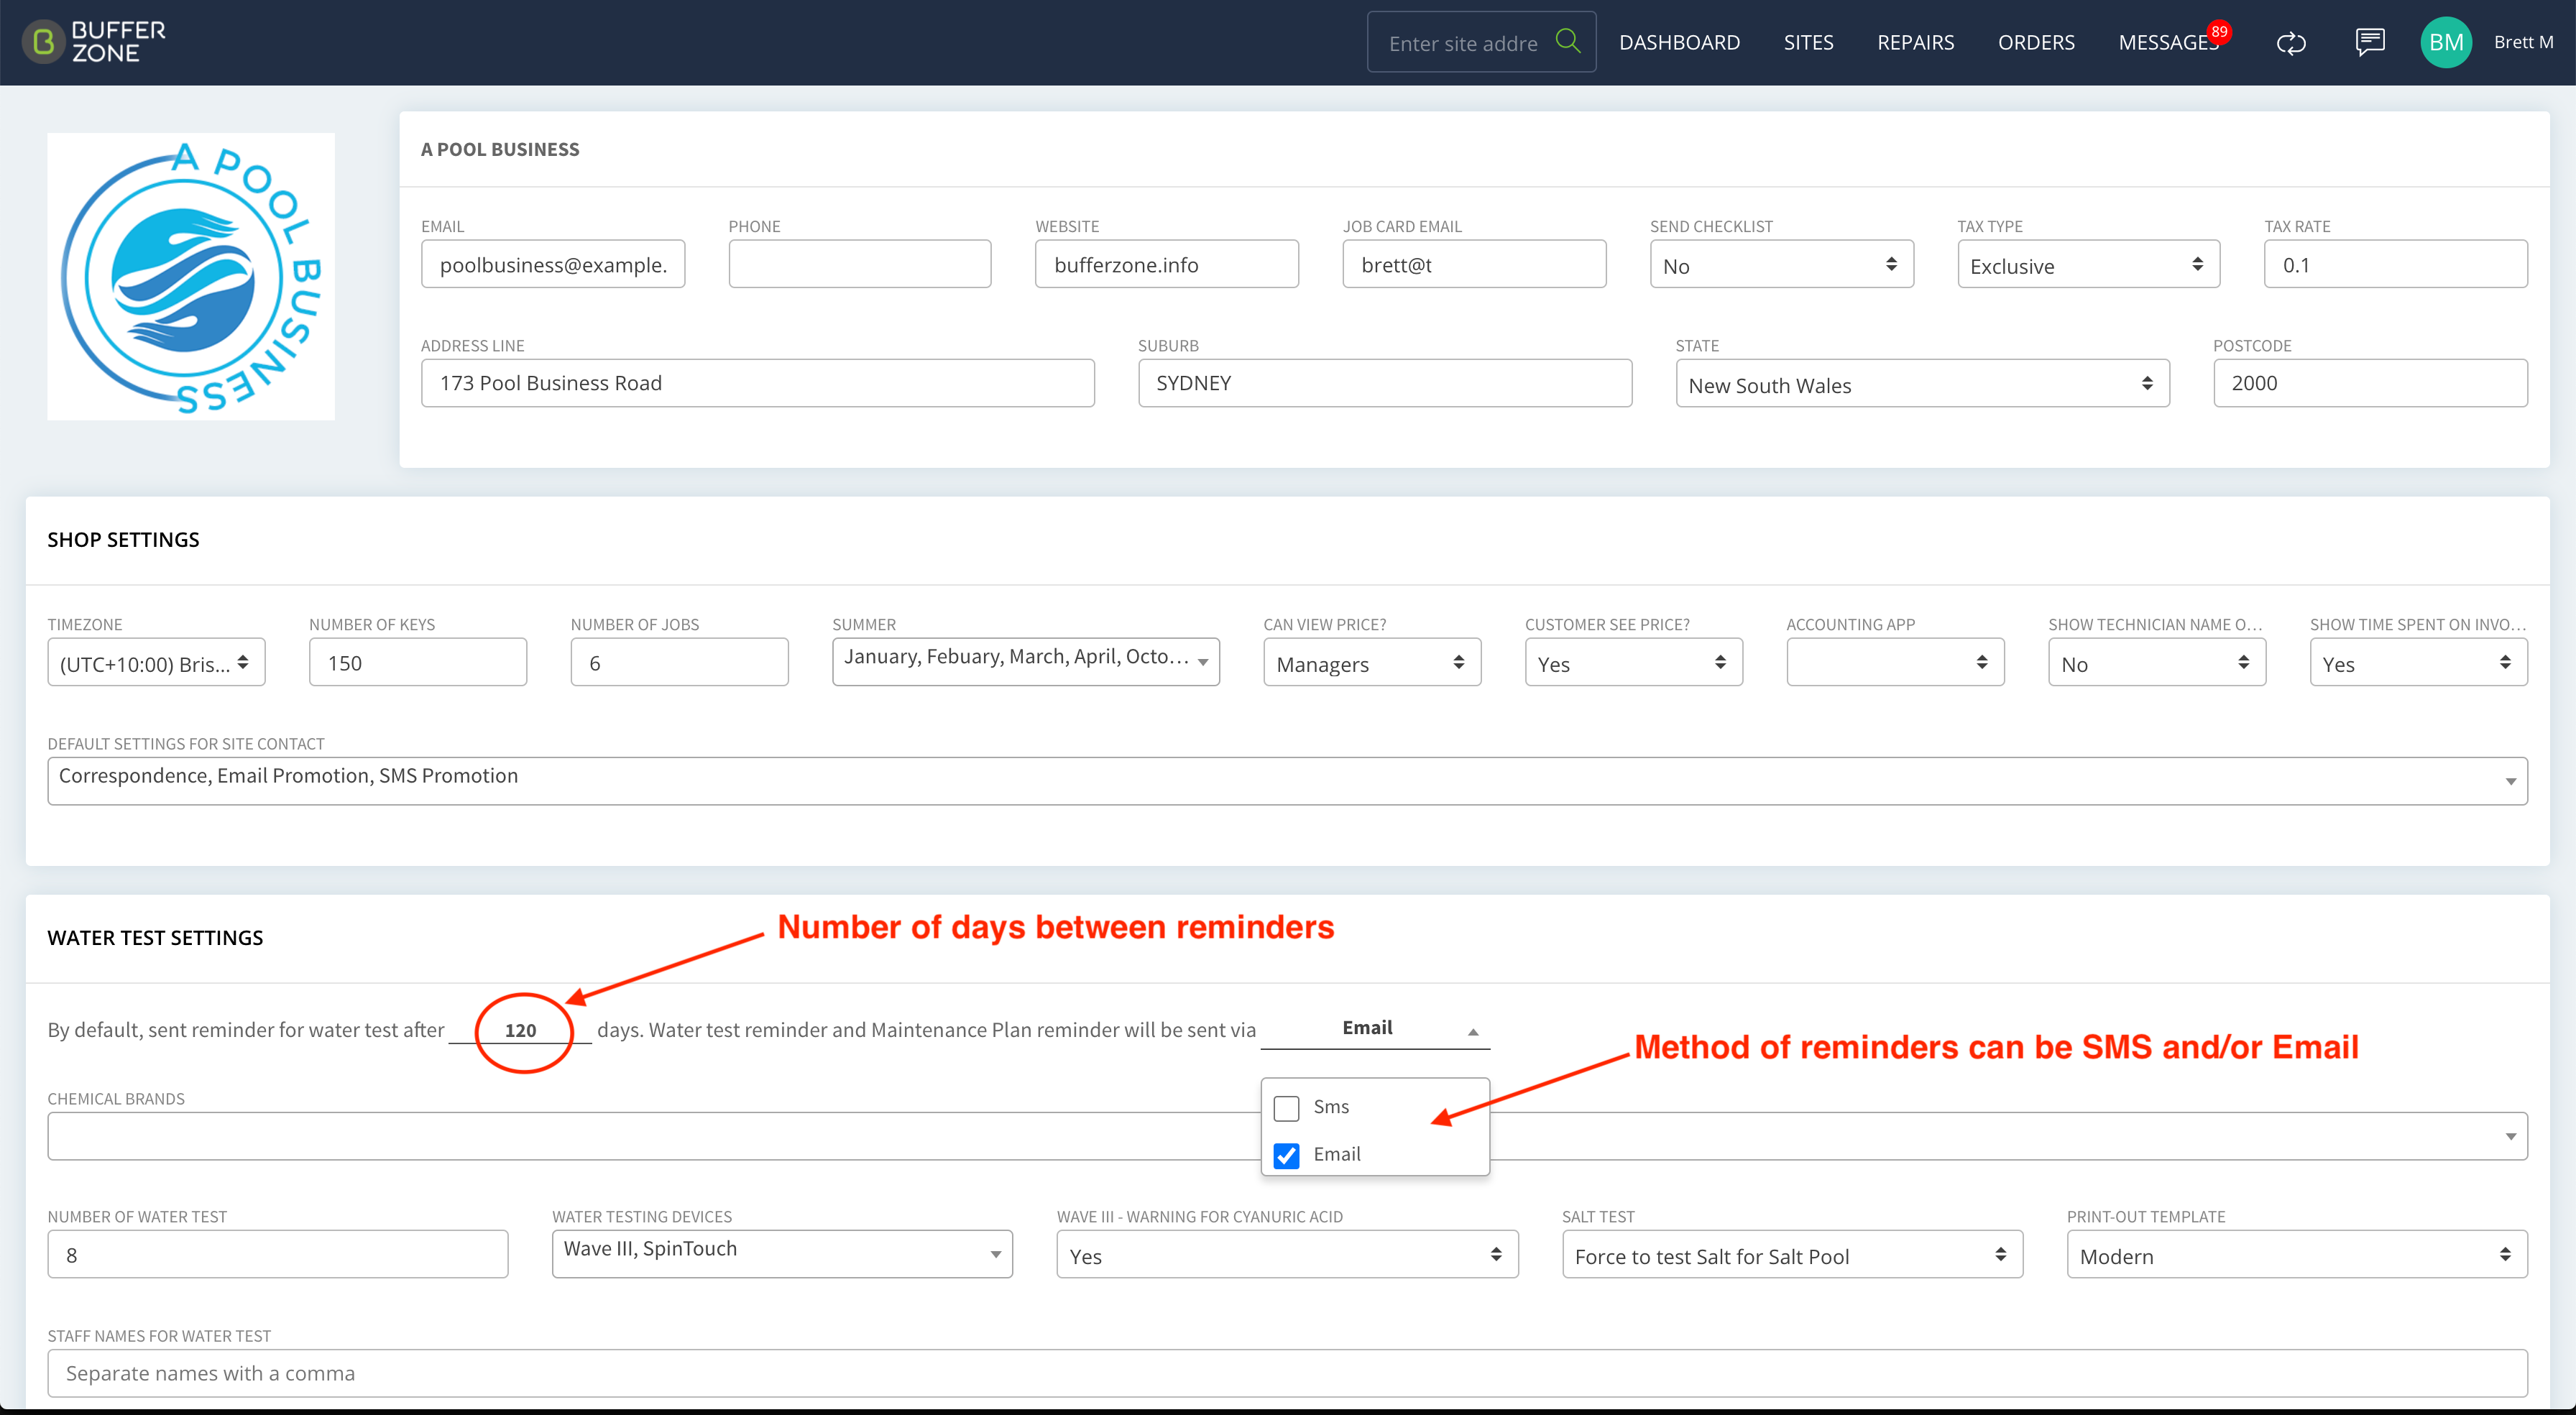Open the Tax Type dropdown

pos(2088,265)
